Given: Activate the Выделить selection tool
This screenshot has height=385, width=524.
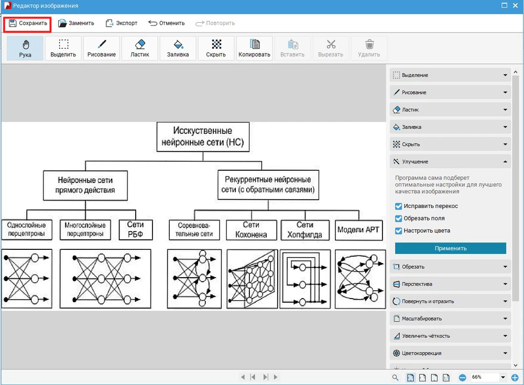Looking at the screenshot, I should coord(63,48).
